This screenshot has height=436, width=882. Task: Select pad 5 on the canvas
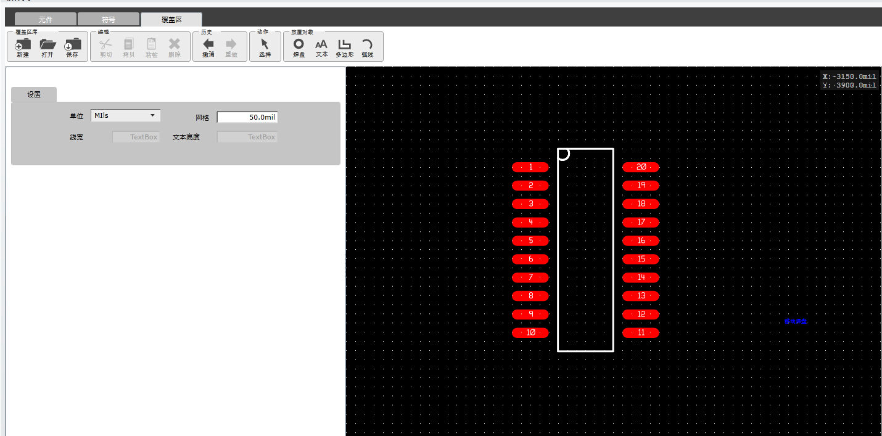pyautogui.click(x=530, y=241)
